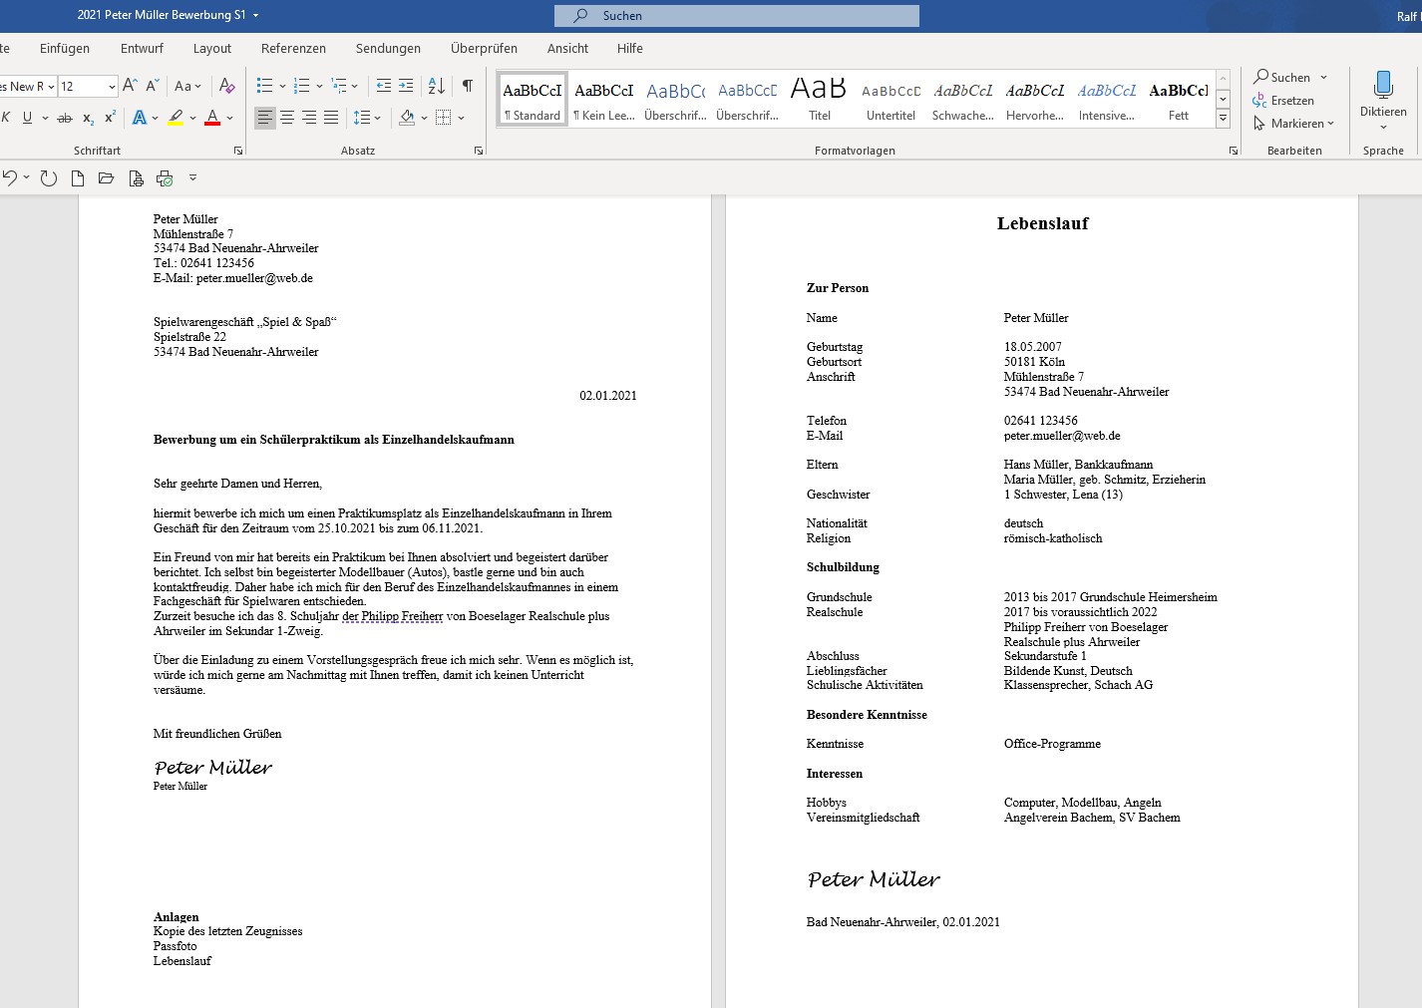Toggle underline formatting
Image resolution: width=1422 pixels, height=1008 pixels.
coord(27,118)
